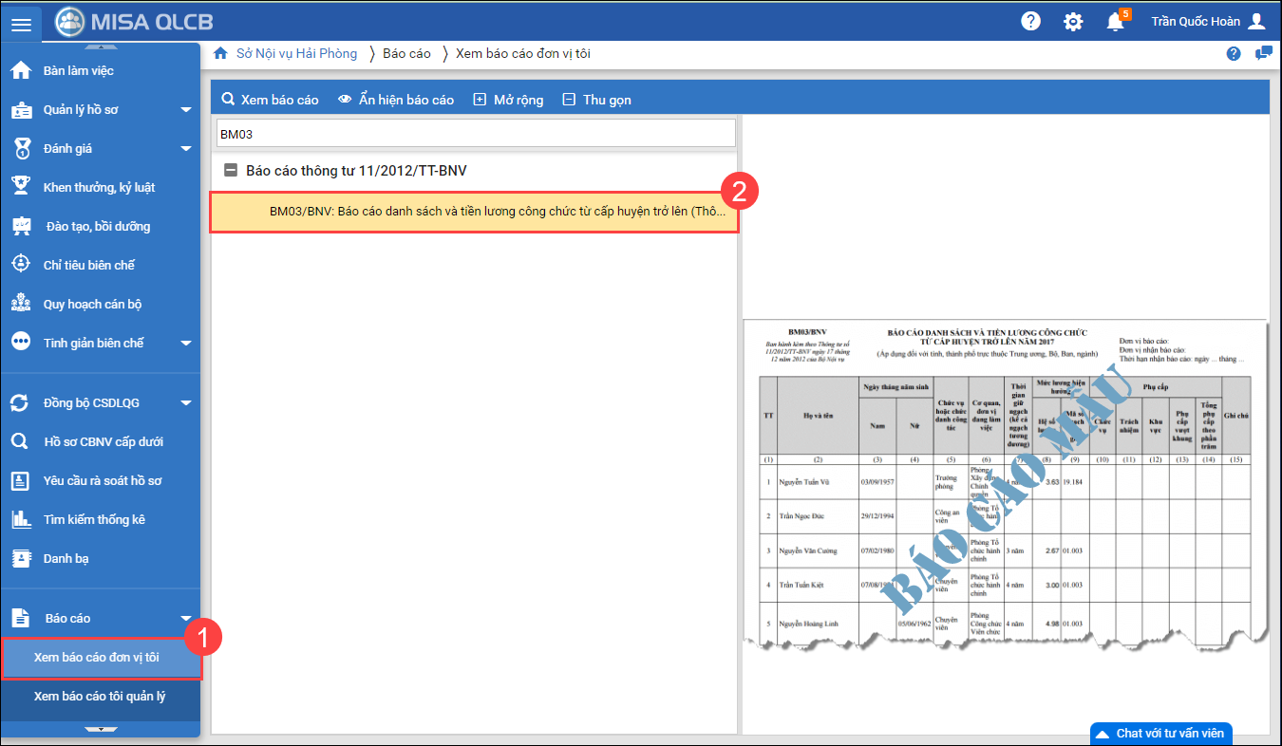Screen dimensions: 1282x746
Task: Open the settings gear icon
Action: [x=1073, y=22]
